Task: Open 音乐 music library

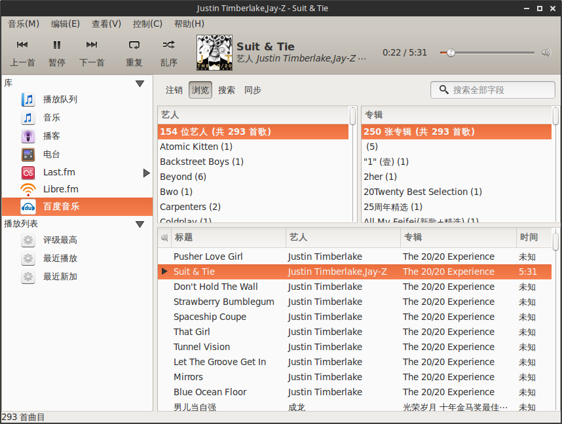Action: coord(77,118)
